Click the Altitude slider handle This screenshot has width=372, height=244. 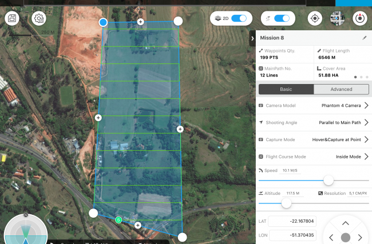[x=286, y=203]
